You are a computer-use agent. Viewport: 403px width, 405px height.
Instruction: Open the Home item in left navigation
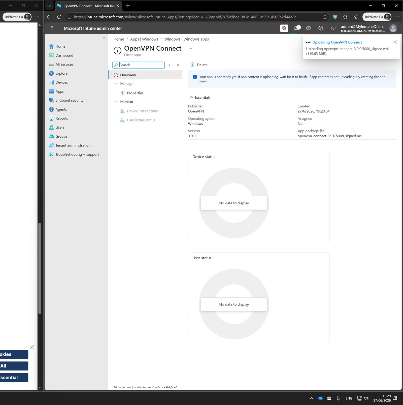coord(60,46)
